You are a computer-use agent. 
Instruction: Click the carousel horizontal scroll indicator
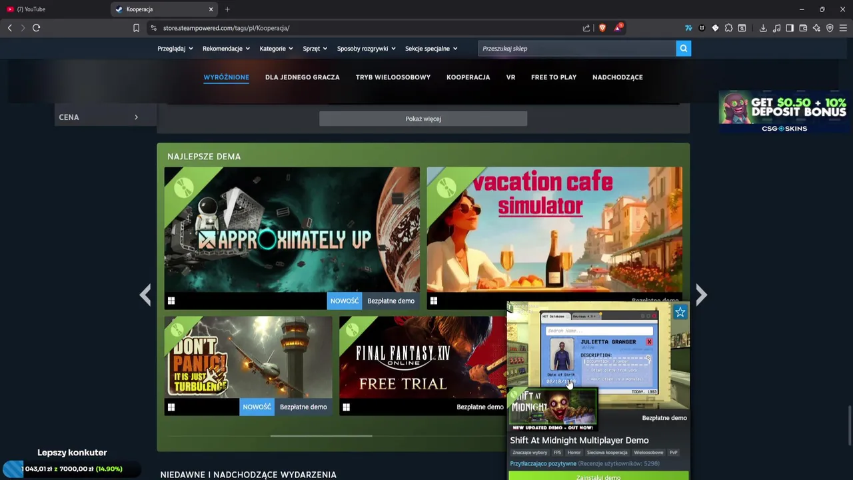point(321,436)
